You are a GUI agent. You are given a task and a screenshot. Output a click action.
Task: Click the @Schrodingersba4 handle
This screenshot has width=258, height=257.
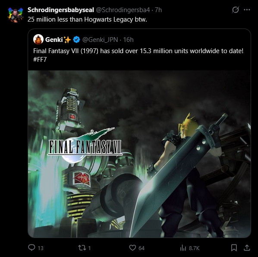point(123,10)
